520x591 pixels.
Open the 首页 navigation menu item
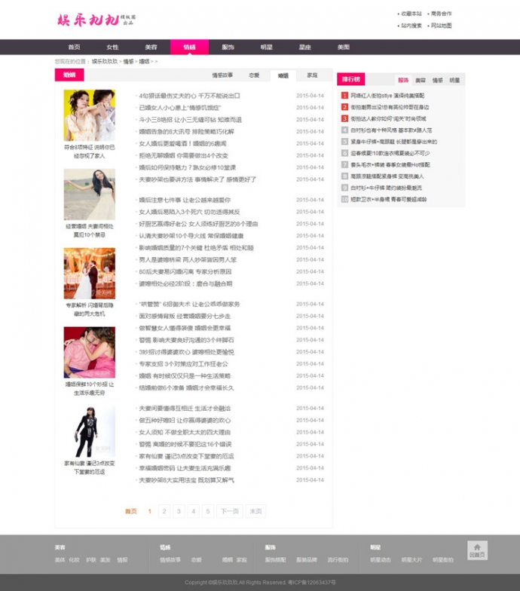[x=74, y=47]
